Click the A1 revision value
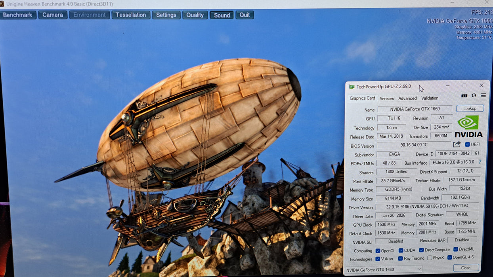 [442, 118]
